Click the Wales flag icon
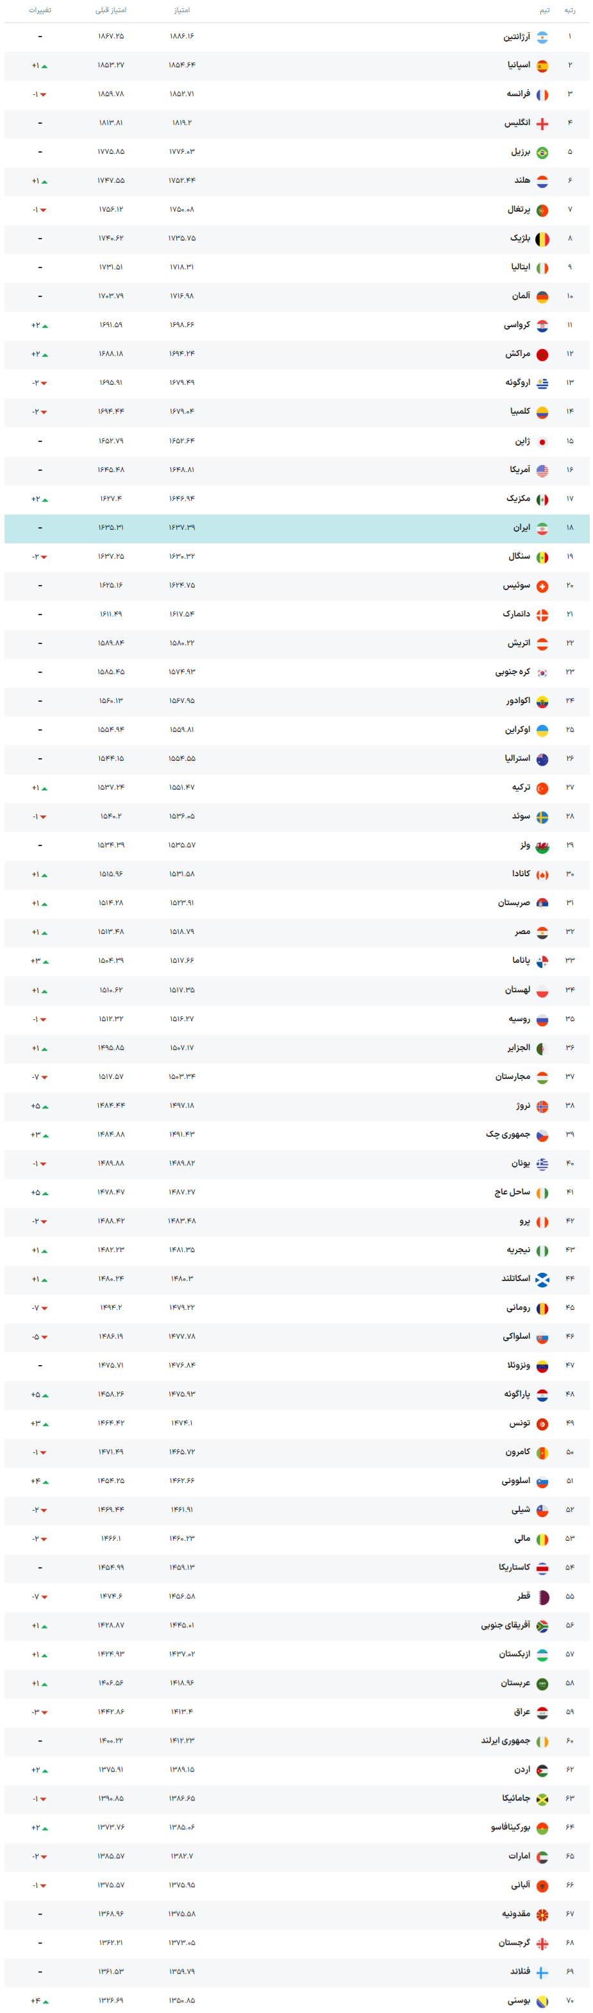Viewport: 593px width, 2013px height. [542, 846]
